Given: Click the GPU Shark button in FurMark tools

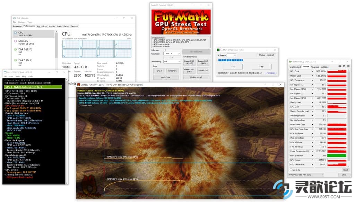Looking at the screenshot, I should (172, 71).
